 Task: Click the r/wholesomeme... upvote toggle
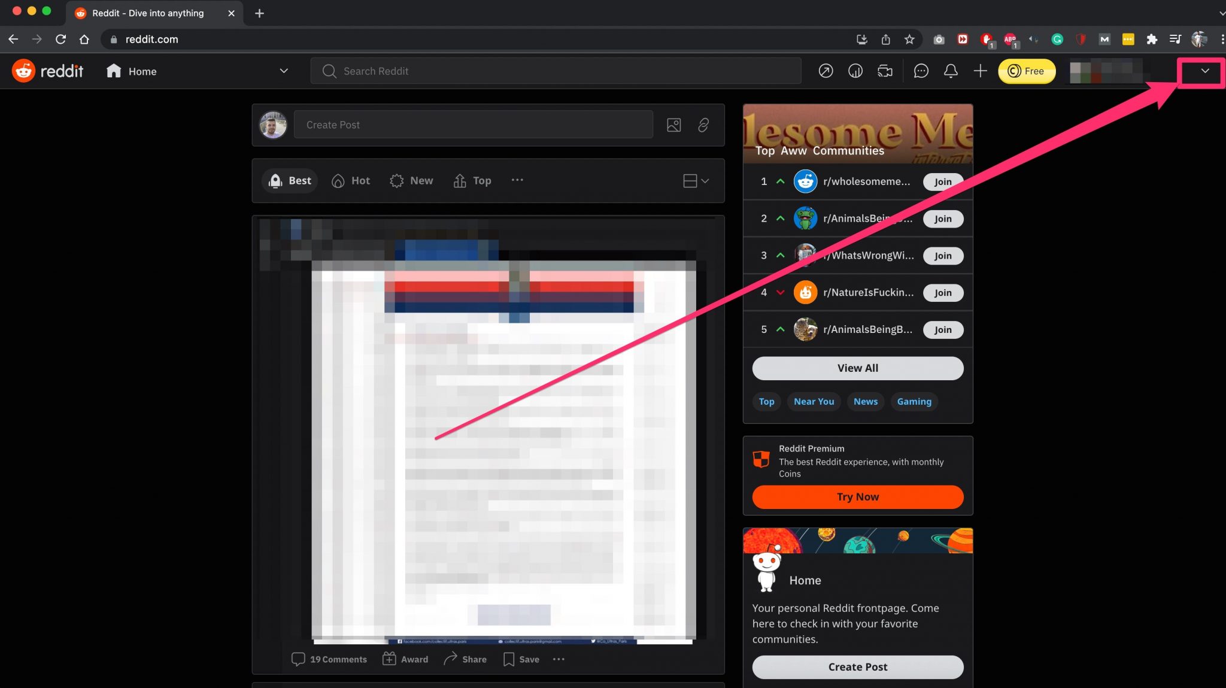click(781, 181)
